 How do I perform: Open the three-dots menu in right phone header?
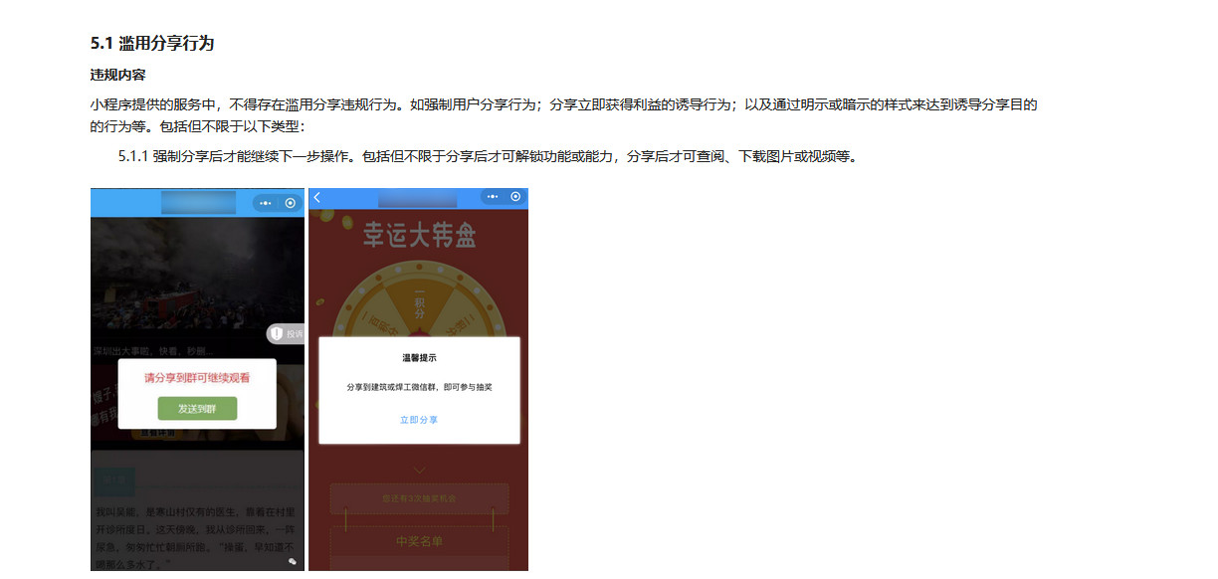[x=492, y=197]
